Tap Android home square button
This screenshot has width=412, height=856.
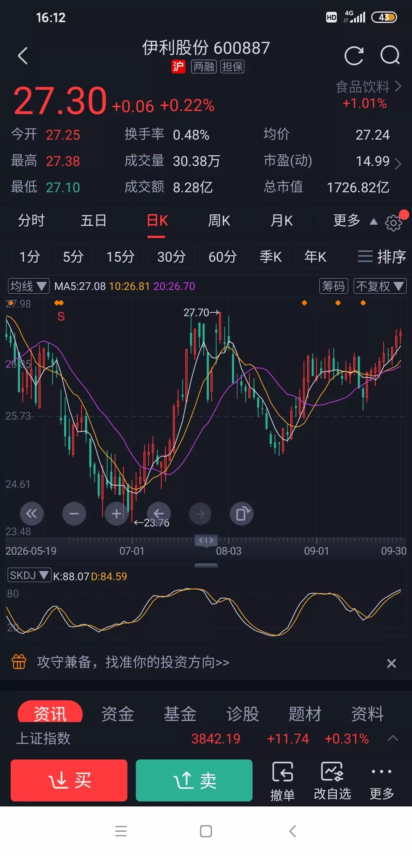point(206,831)
